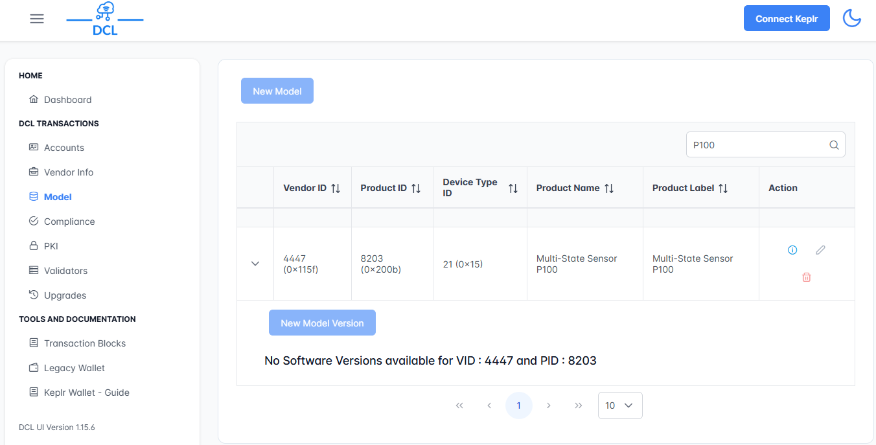Screen dimensions: 876x445
Task: Sort by Product Name column
Action: pos(609,188)
